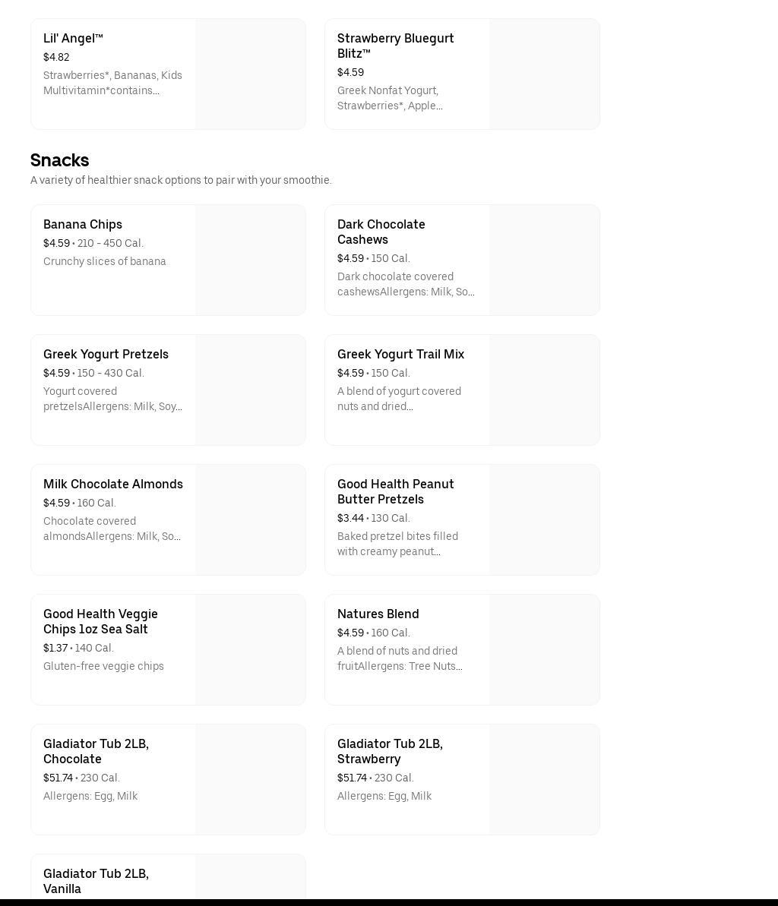Select Milk Chocolate Almonds item name

point(113,485)
